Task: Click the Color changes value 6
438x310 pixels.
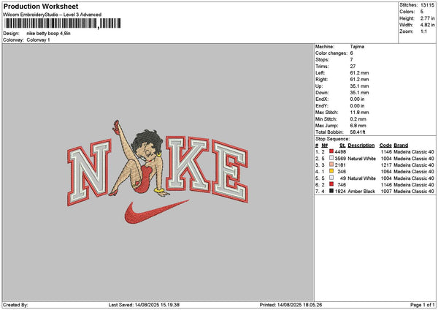Action: 351,53
